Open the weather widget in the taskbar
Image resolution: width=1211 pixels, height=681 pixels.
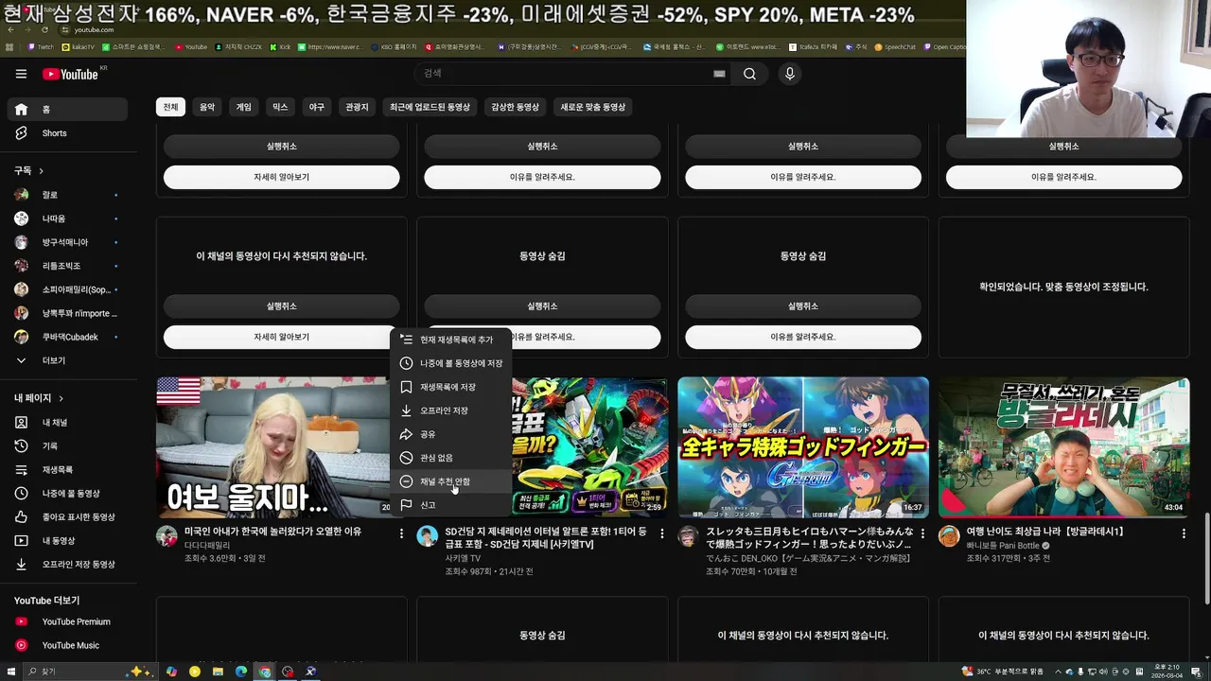point(1002,672)
